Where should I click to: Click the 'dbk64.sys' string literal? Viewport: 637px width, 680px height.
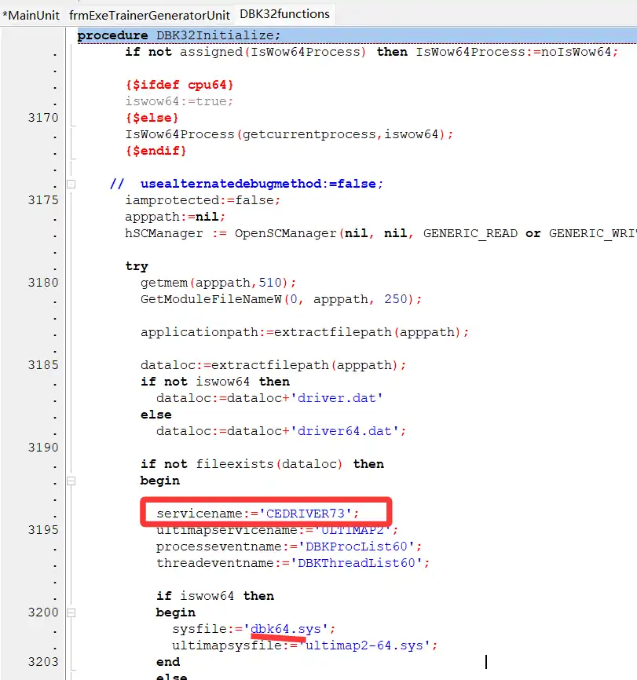[x=286, y=628]
